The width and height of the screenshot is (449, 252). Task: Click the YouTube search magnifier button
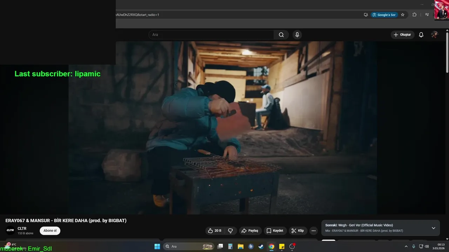281,35
